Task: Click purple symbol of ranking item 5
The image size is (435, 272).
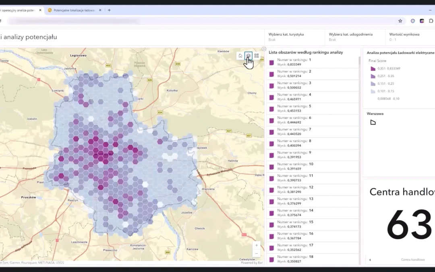Action: 271,109
